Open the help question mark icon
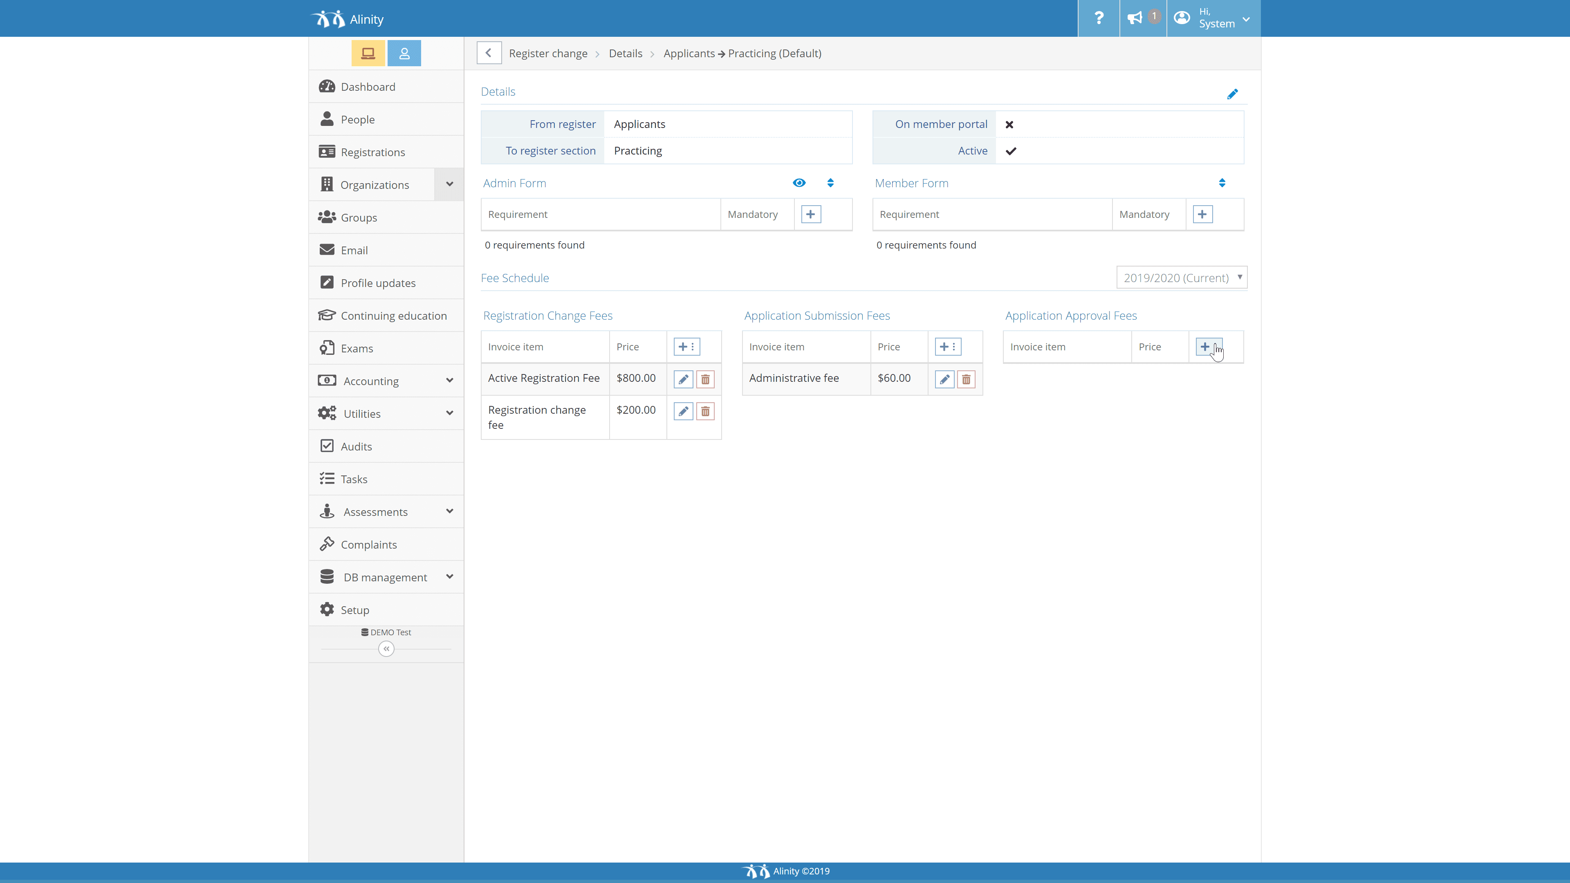 click(1098, 18)
